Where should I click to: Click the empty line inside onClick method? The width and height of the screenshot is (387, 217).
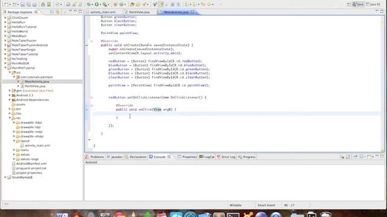coord(237,113)
